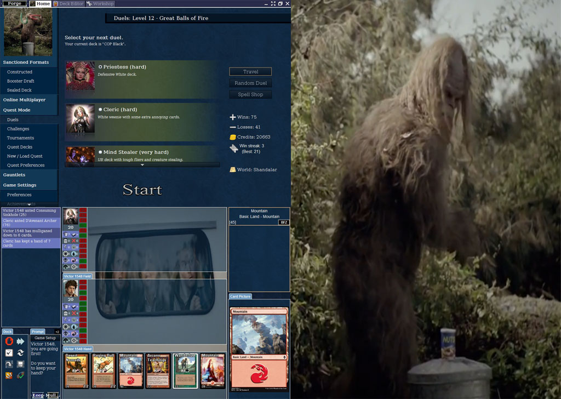Click the Travel button
The image size is (561, 399).
pos(250,72)
